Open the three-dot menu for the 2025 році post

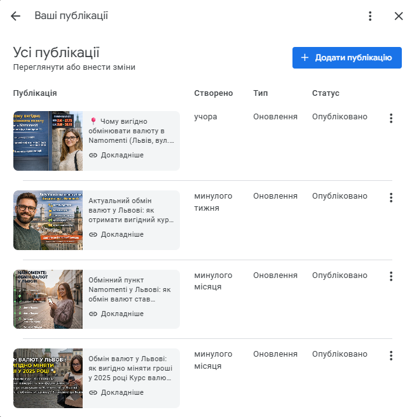click(391, 355)
